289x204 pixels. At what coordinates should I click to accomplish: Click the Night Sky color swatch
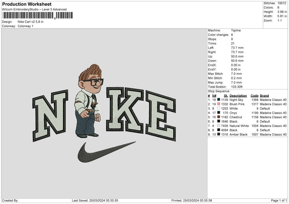pos(219,100)
